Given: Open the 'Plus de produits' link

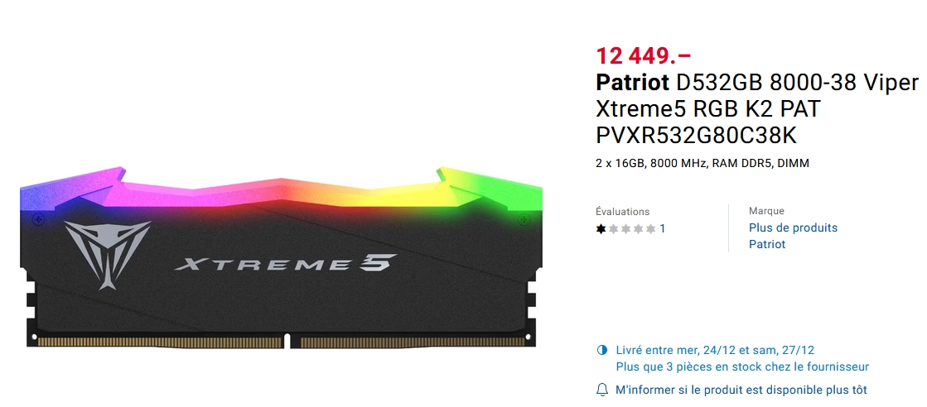Looking at the screenshot, I should [x=793, y=227].
